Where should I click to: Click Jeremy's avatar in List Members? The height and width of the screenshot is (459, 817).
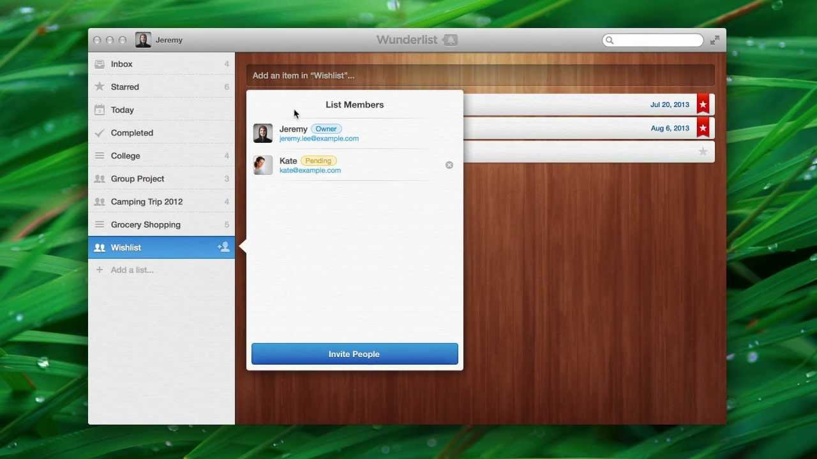pos(263,133)
